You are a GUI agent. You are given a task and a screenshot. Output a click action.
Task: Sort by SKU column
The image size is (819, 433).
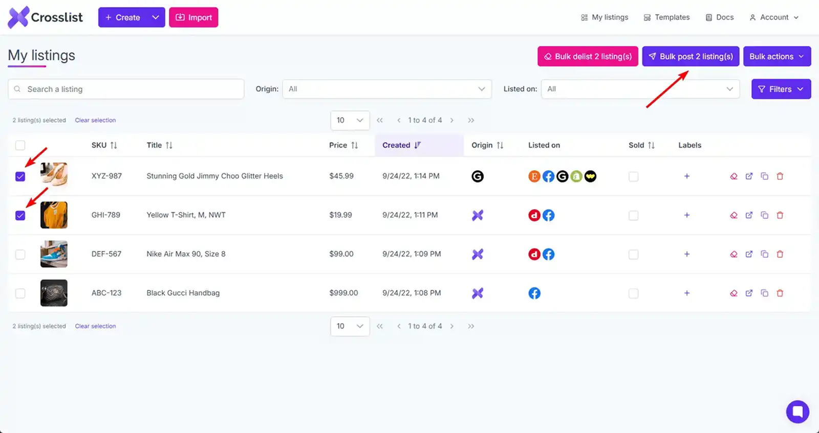tap(104, 145)
